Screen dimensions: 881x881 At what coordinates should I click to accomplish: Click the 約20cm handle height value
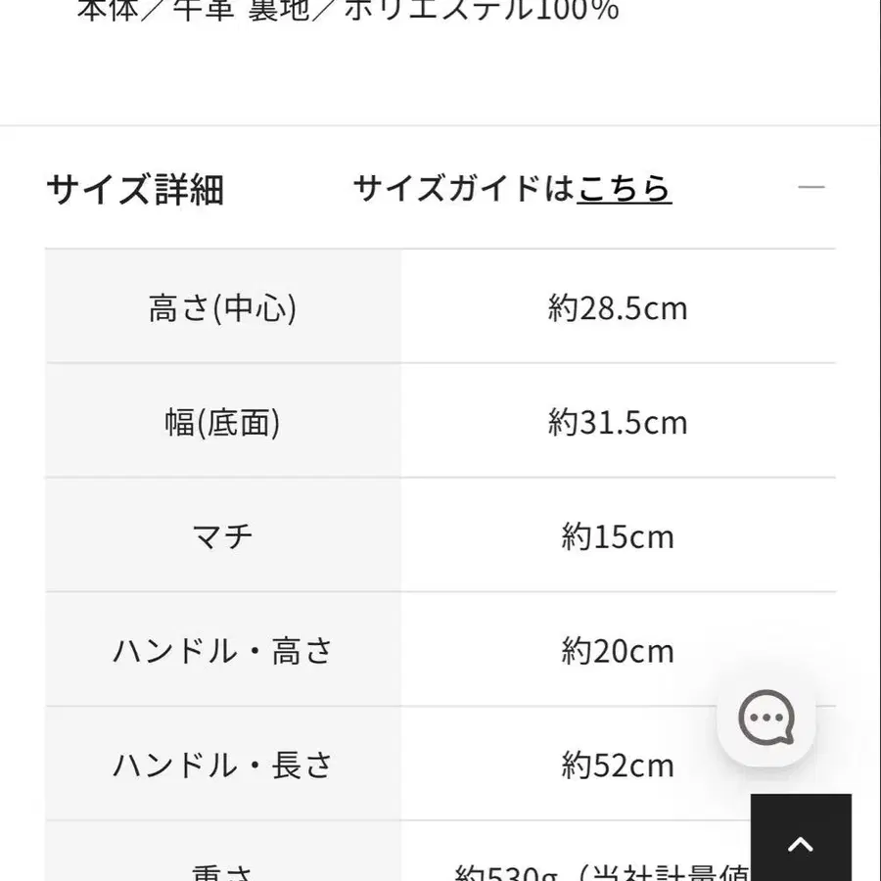click(x=618, y=651)
